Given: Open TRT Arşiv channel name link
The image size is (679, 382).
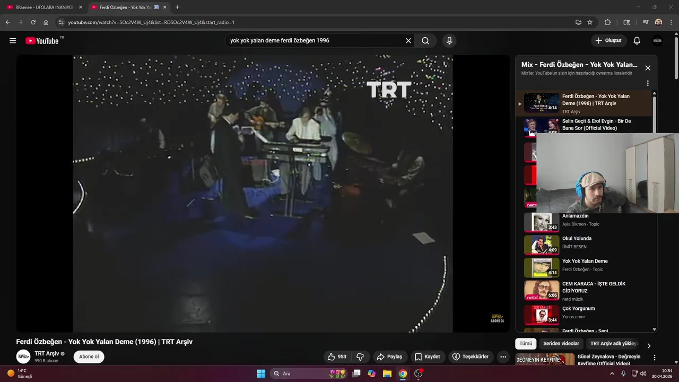Looking at the screenshot, I should click(x=47, y=353).
